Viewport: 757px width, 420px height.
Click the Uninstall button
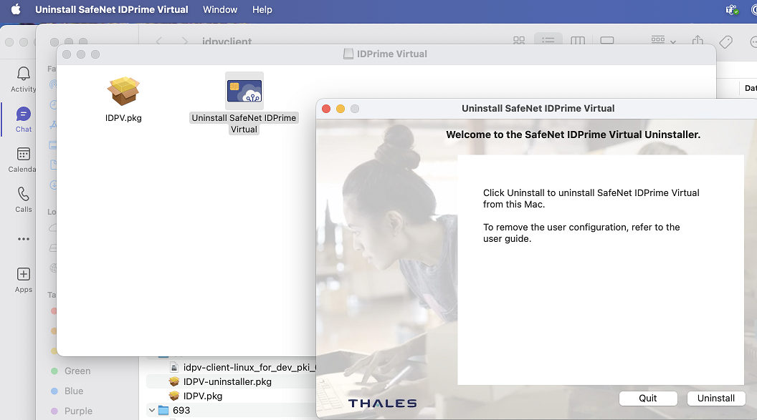click(715, 398)
